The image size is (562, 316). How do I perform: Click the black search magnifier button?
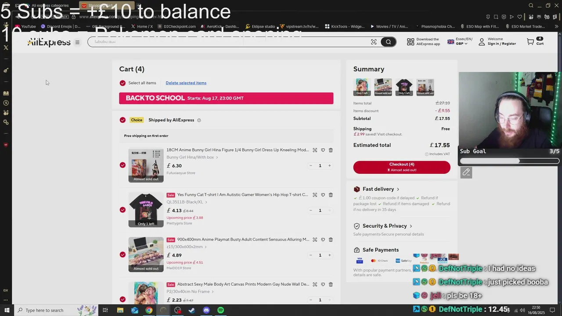(x=388, y=42)
